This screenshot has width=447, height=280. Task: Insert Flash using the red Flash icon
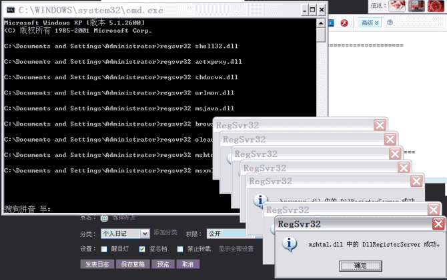coord(344,23)
